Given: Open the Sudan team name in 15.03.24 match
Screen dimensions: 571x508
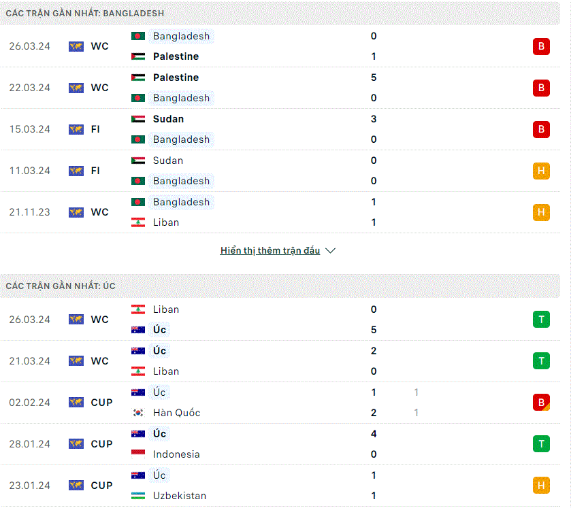Looking at the screenshot, I should tap(168, 119).
